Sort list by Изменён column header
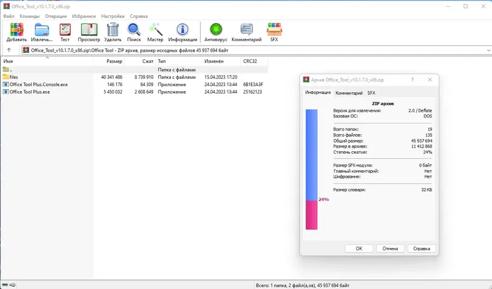 tap(221, 61)
